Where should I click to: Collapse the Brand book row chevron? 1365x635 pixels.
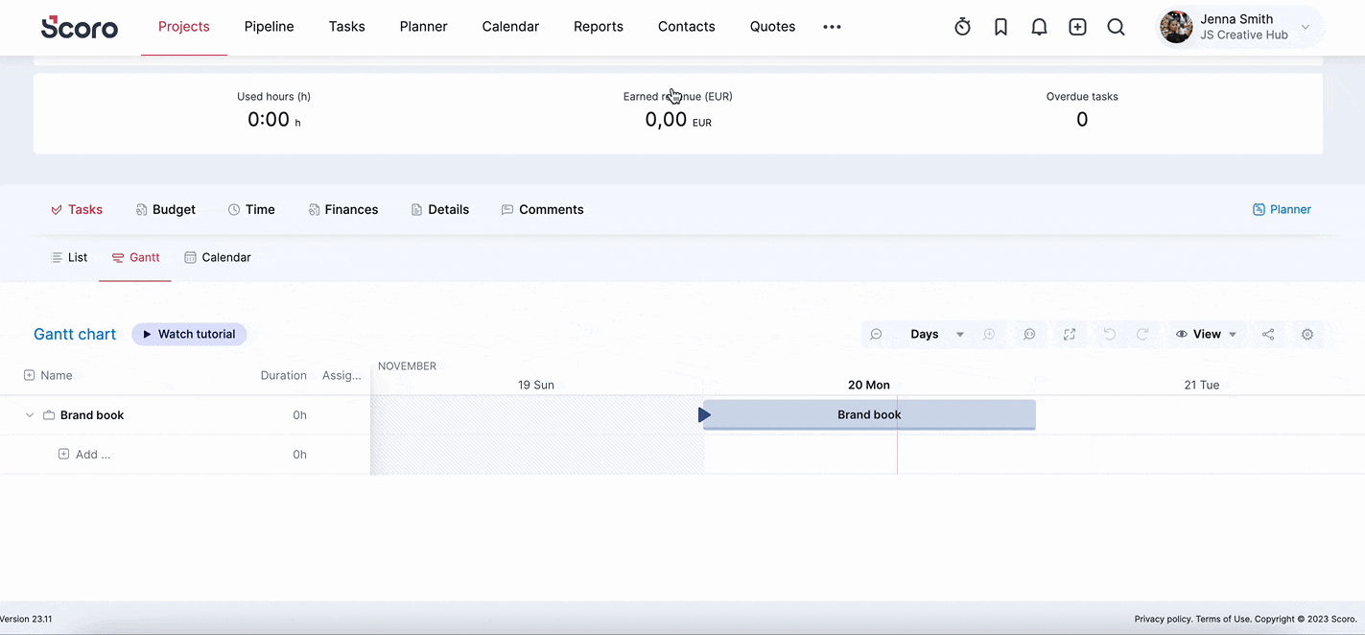[x=29, y=415]
